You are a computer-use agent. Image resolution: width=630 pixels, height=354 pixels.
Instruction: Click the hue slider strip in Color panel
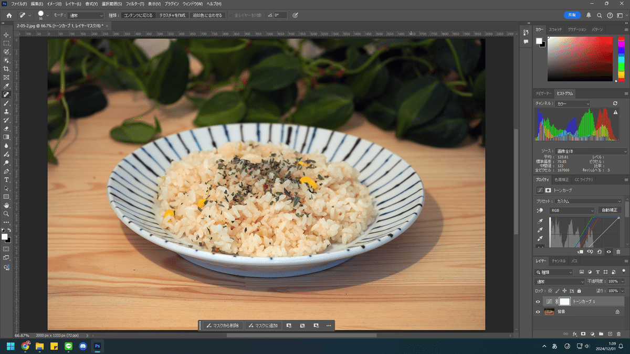click(622, 59)
